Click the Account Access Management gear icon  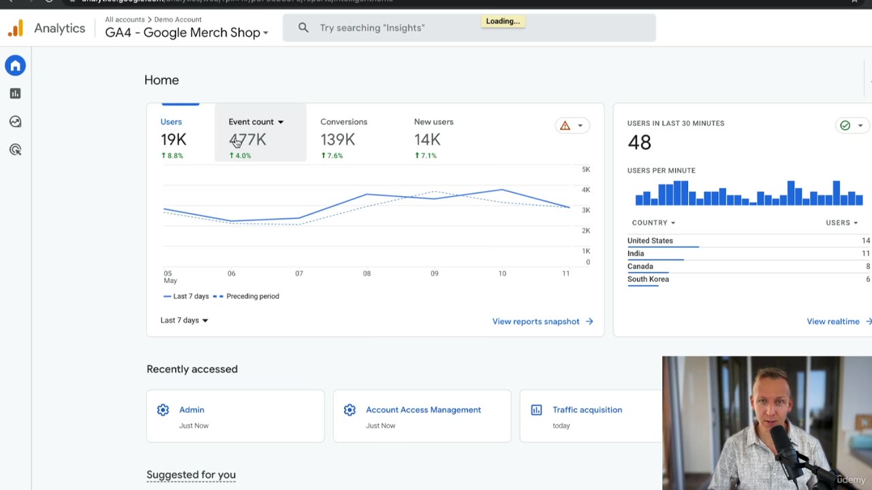click(x=349, y=410)
